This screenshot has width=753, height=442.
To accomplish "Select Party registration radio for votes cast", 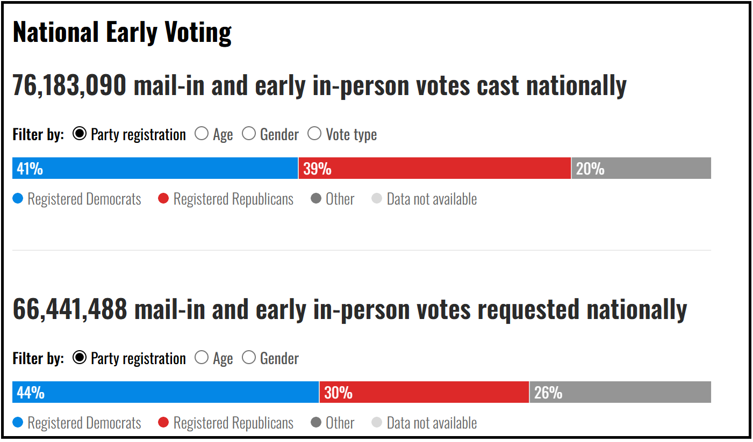I will point(80,134).
